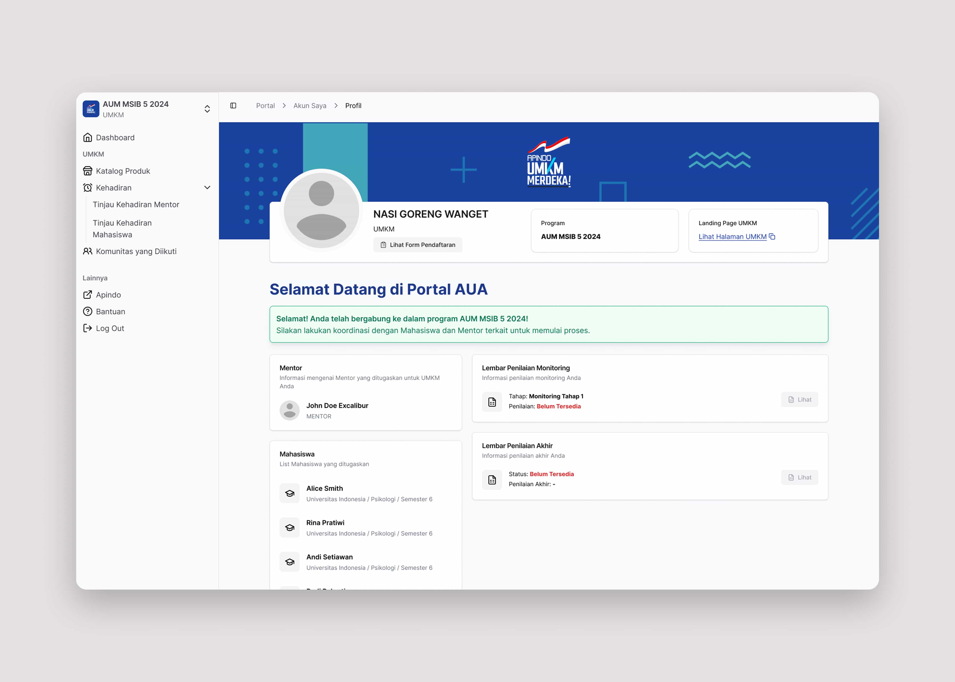
Task: Go to Akun Saya breadcrumb
Action: point(310,105)
